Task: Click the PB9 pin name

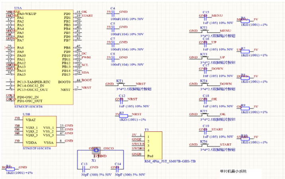Action: click(x=67, y=52)
